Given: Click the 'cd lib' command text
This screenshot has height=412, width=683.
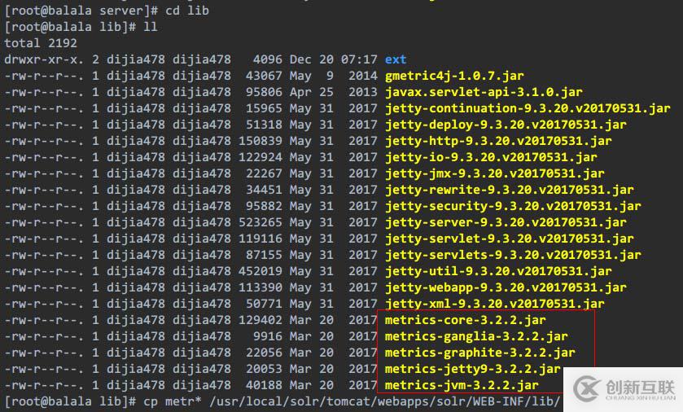Looking at the screenshot, I should click(x=187, y=11).
